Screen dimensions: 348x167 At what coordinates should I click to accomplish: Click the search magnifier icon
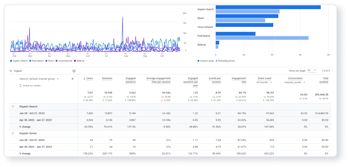tap(11, 71)
